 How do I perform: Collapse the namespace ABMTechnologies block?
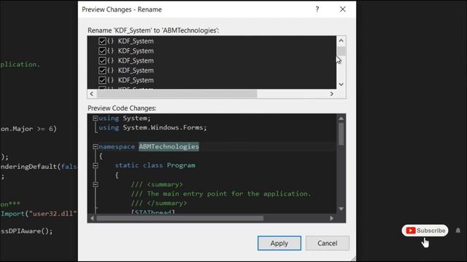(x=96, y=146)
